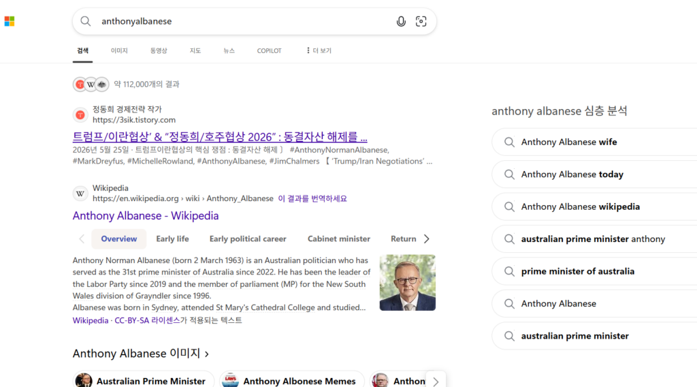Select Australian Prime Minister image chip

[143, 381]
